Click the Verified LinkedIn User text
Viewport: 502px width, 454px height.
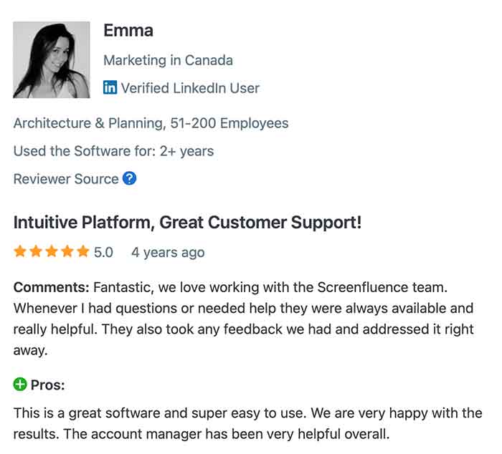click(189, 88)
